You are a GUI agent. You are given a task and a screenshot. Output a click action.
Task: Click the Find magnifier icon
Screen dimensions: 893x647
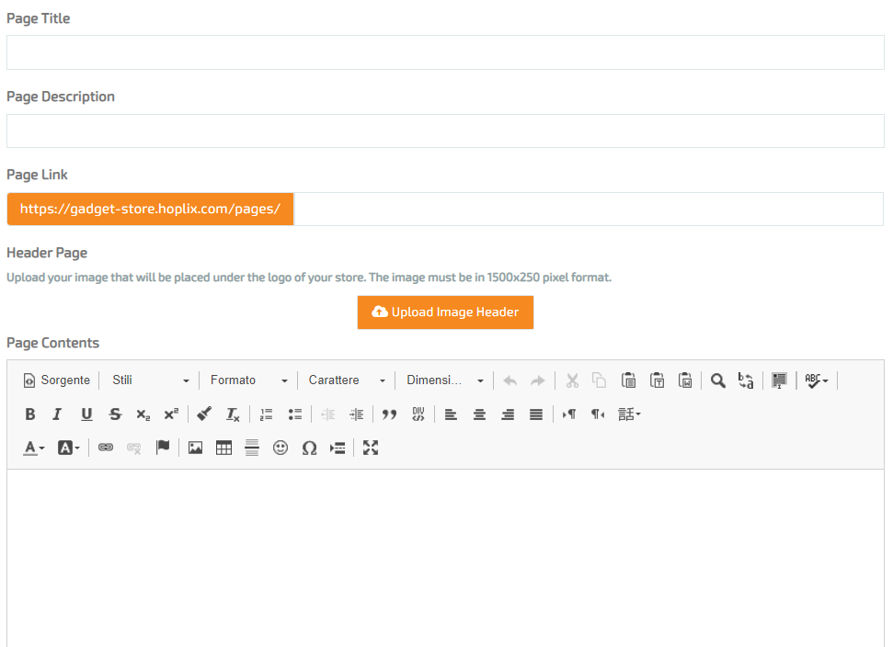tap(718, 380)
